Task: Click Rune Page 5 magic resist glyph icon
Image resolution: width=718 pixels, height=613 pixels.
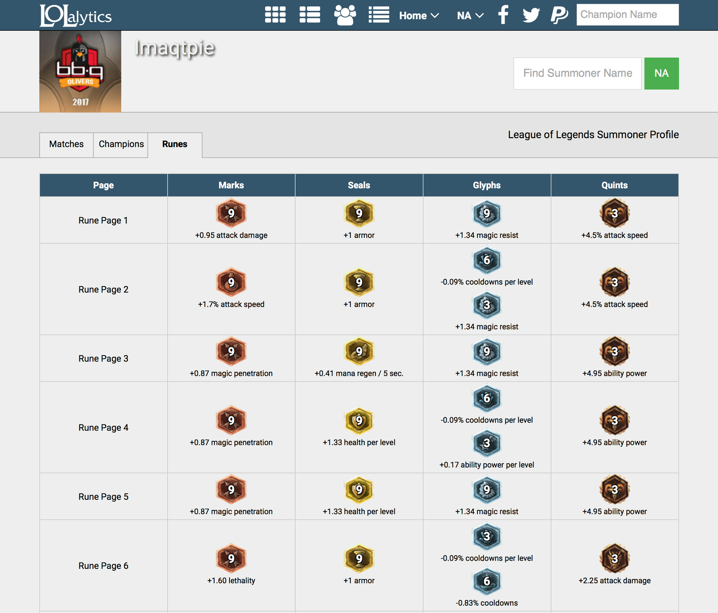Action: click(487, 489)
